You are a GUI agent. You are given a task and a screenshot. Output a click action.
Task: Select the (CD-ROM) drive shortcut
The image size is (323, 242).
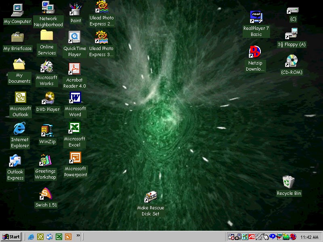pyautogui.click(x=292, y=65)
